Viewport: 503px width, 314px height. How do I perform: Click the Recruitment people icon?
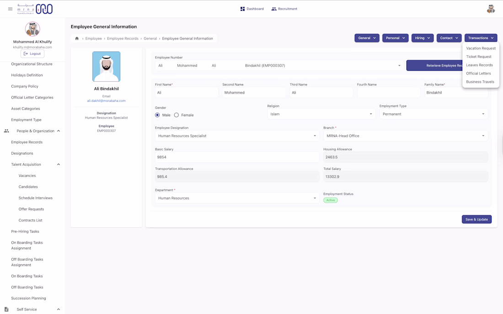click(273, 9)
